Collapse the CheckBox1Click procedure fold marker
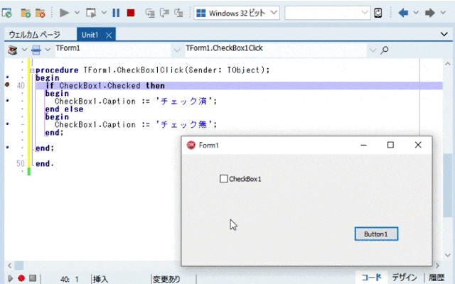The image size is (455, 284). 32,70
